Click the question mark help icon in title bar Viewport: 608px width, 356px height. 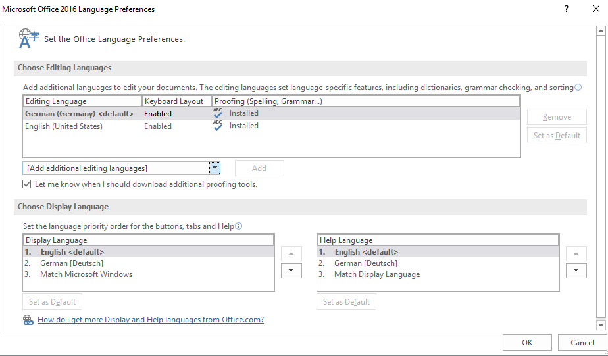tap(567, 9)
